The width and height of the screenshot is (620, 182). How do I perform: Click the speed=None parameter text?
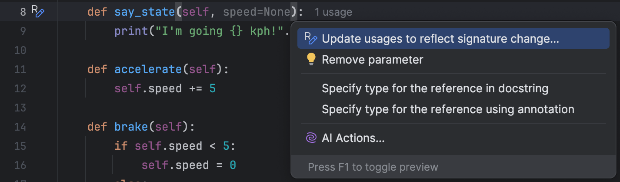pos(256,12)
